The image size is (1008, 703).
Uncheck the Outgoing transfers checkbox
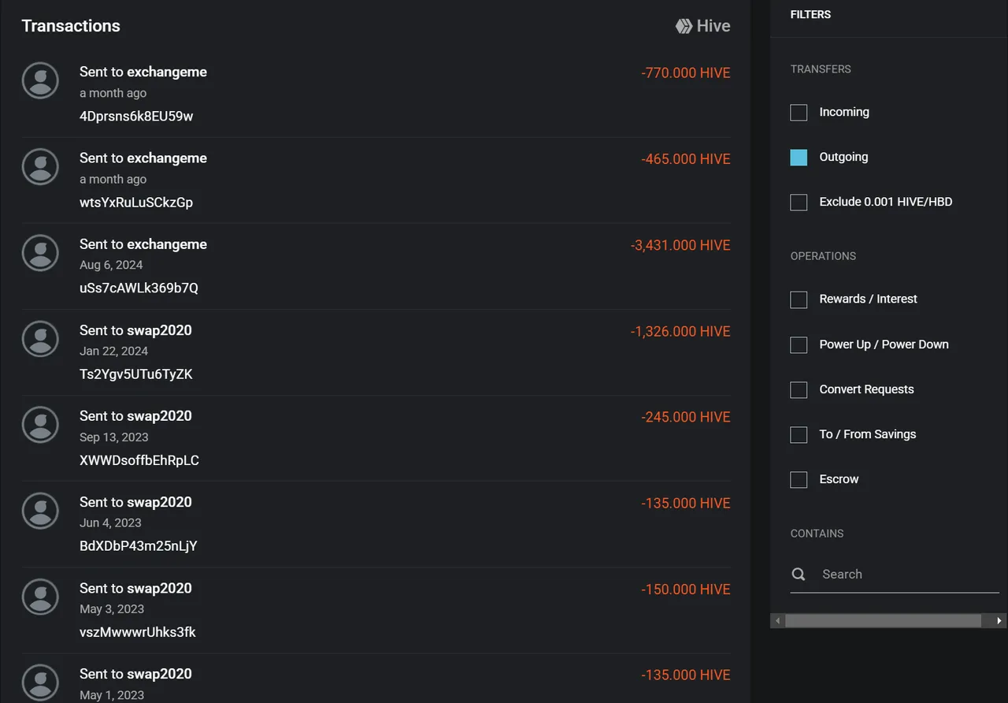799,157
